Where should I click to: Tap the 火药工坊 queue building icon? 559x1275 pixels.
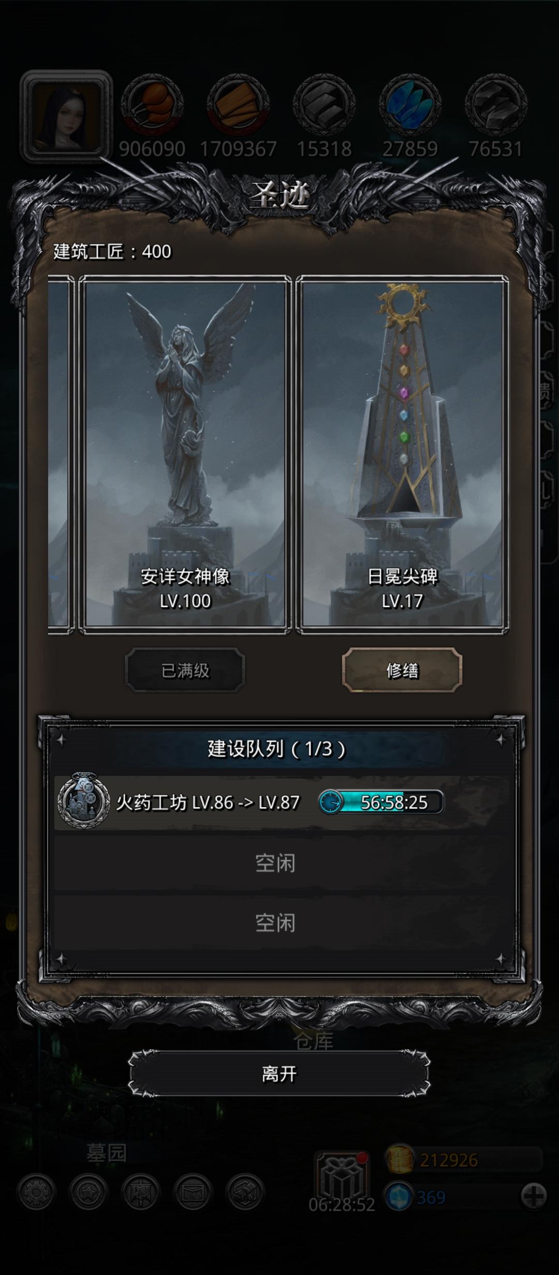pos(83,800)
